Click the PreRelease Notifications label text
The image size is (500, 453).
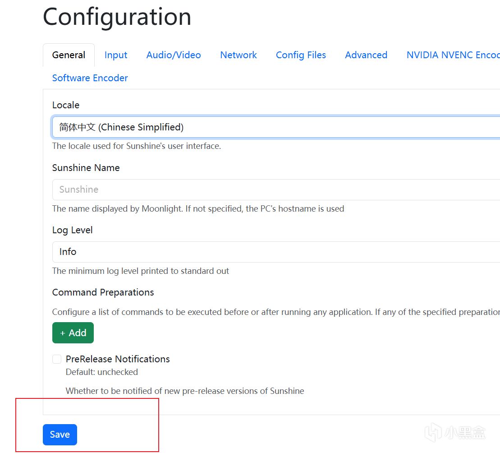tap(118, 359)
